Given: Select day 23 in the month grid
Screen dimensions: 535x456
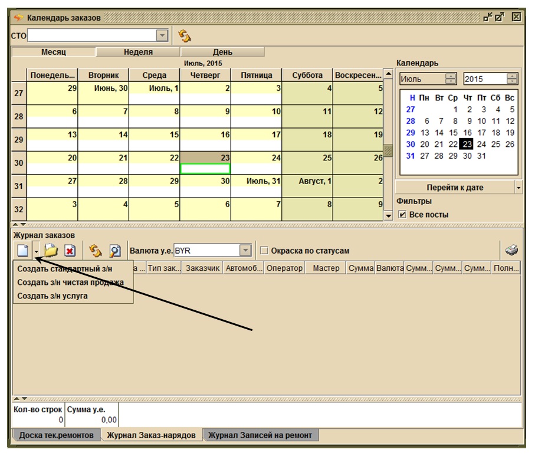Looking at the screenshot, I should [x=205, y=163].
